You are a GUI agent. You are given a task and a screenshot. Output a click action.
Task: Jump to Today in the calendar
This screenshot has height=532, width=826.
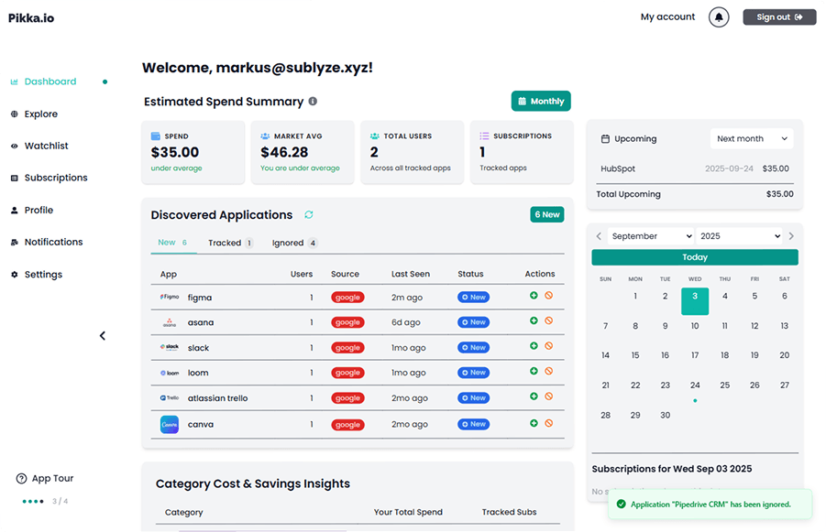(x=695, y=257)
